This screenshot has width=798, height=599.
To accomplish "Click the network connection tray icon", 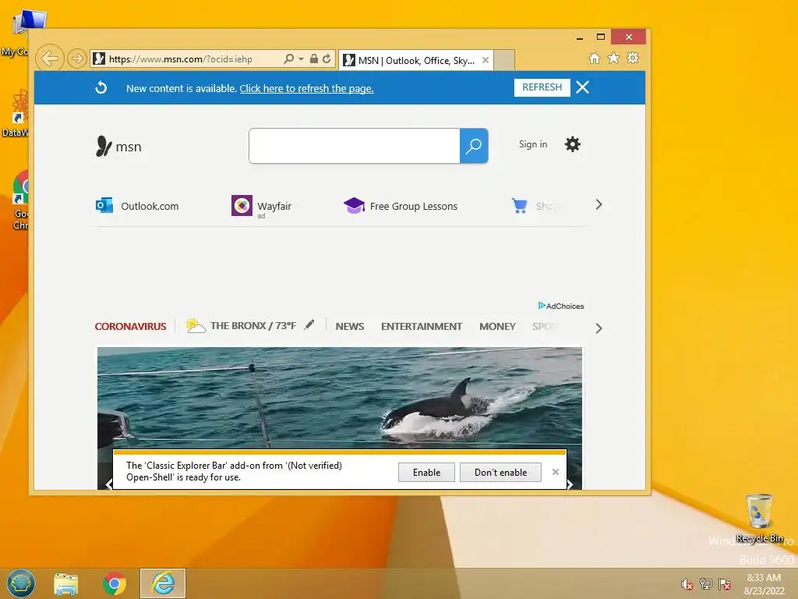I will coord(706,583).
